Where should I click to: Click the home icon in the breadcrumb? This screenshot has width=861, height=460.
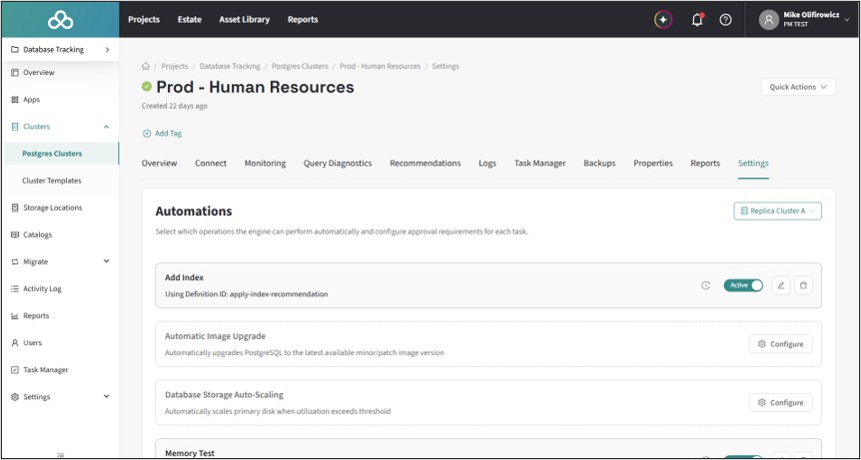146,66
